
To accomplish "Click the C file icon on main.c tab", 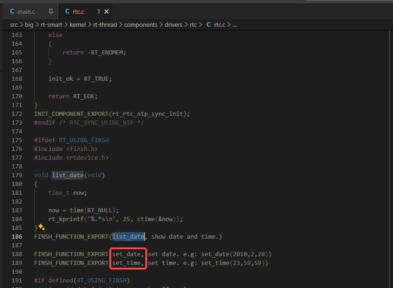I will 12,11.
